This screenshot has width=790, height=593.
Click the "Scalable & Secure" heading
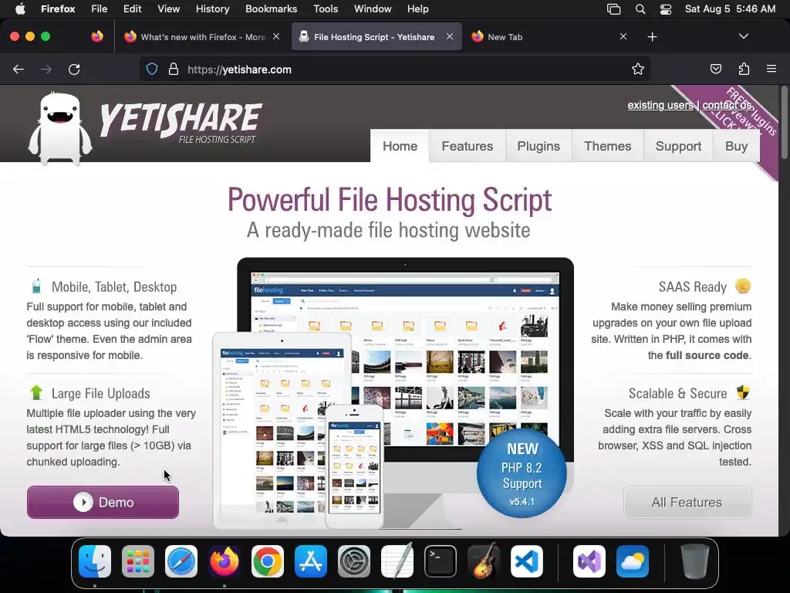(677, 393)
